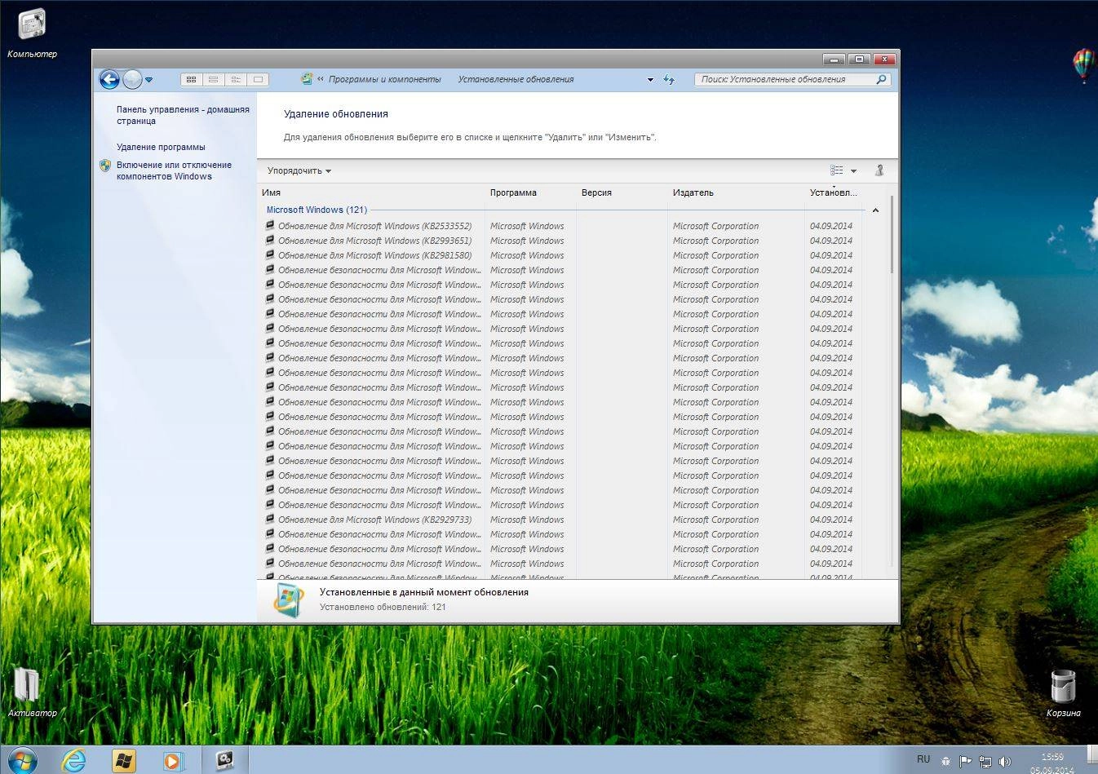This screenshot has height=774, width=1098.
Task: Open the Windows Start menu orb
Action: [22, 761]
